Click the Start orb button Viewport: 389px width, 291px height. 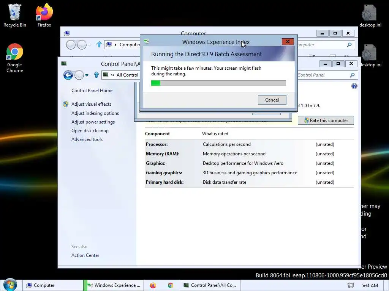pyautogui.click(x=10, y=285)
